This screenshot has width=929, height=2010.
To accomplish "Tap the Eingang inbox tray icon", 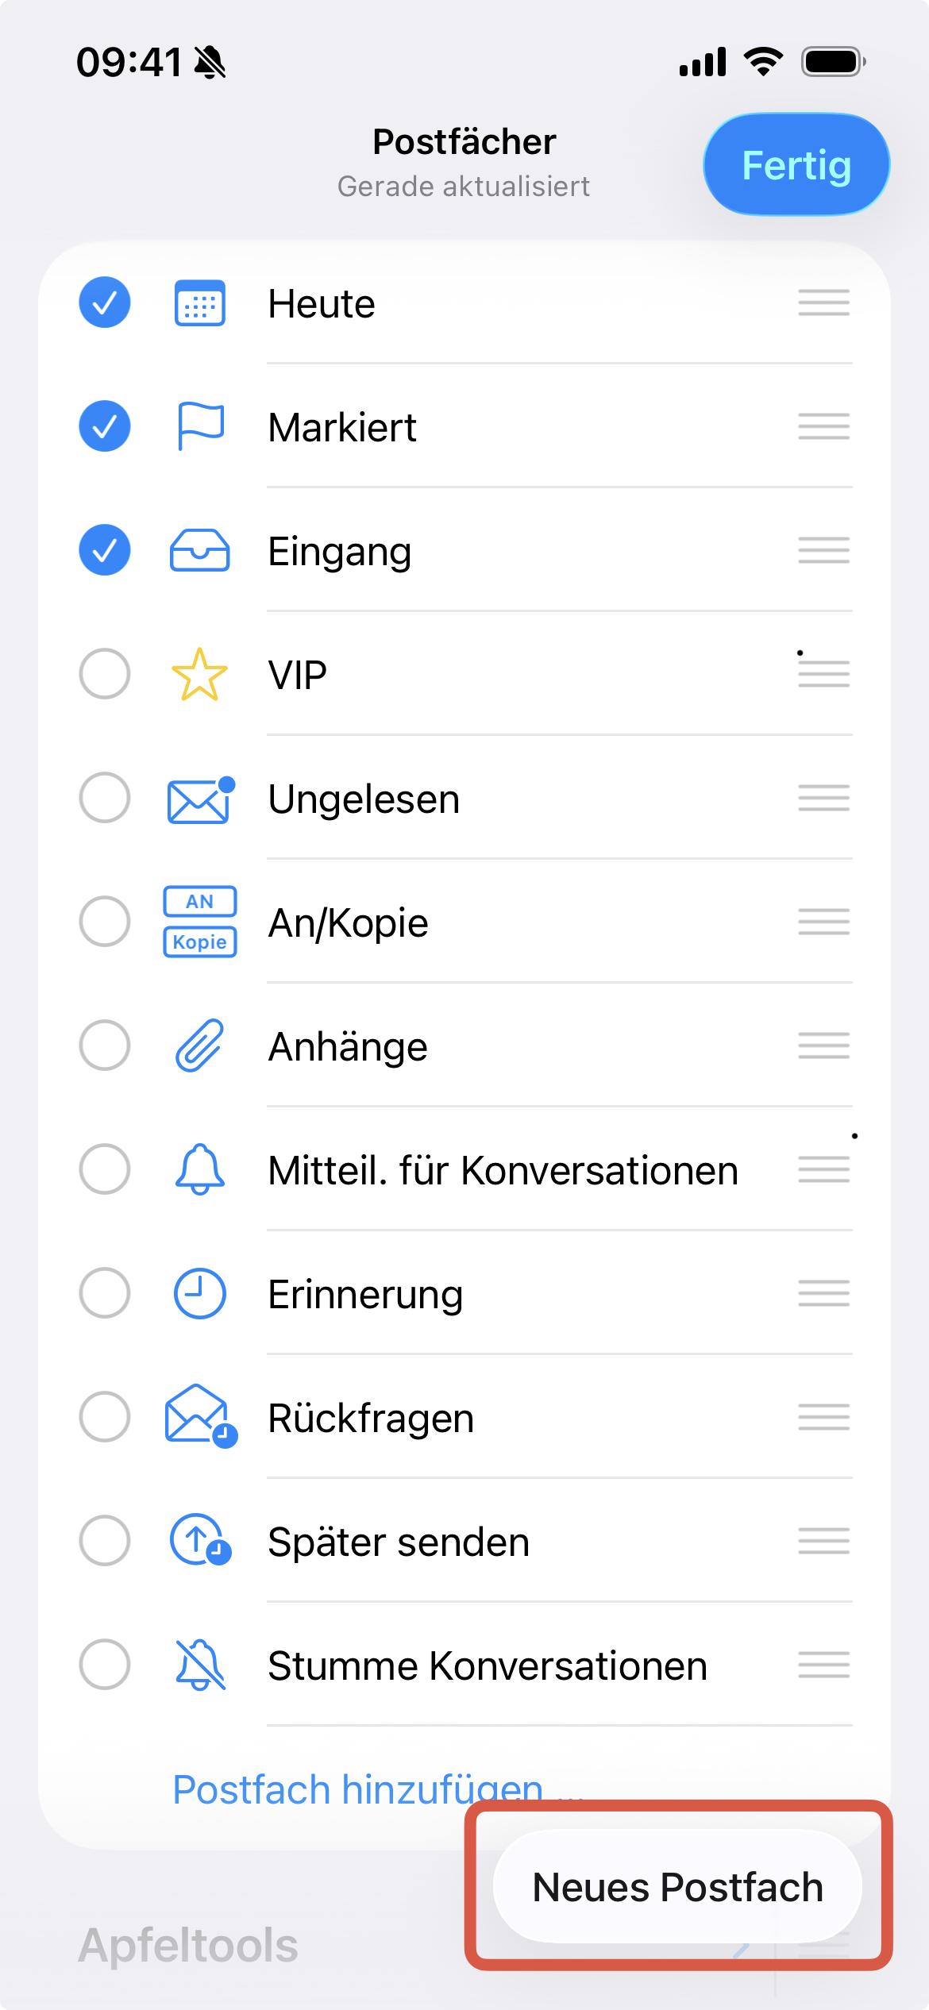I will 200,550.
